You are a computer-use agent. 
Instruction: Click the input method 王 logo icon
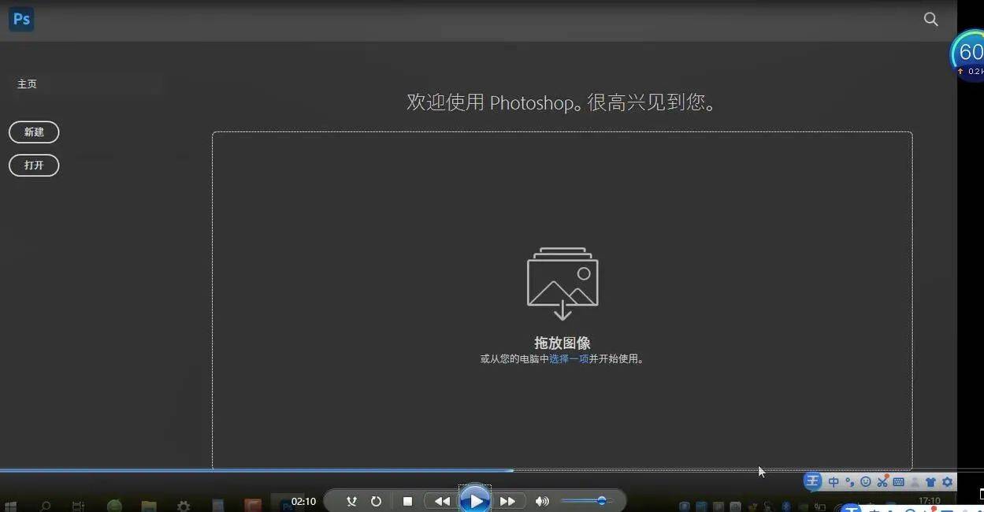click(x=812, y=481)
